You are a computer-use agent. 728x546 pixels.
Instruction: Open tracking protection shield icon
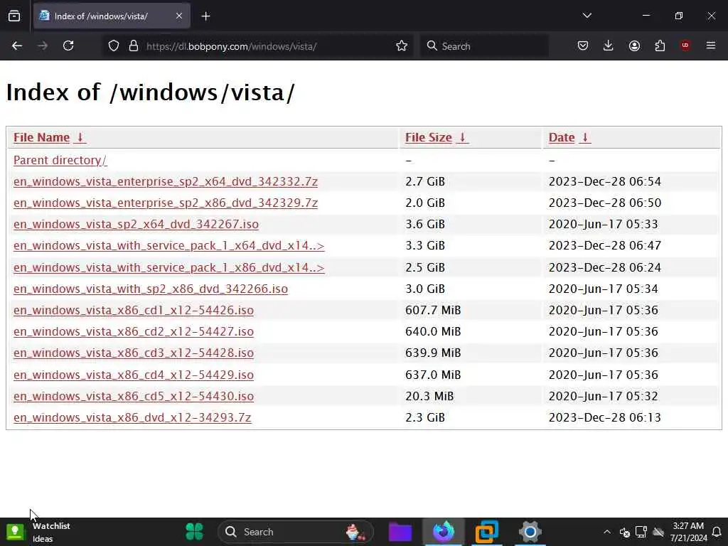(114, 46)
